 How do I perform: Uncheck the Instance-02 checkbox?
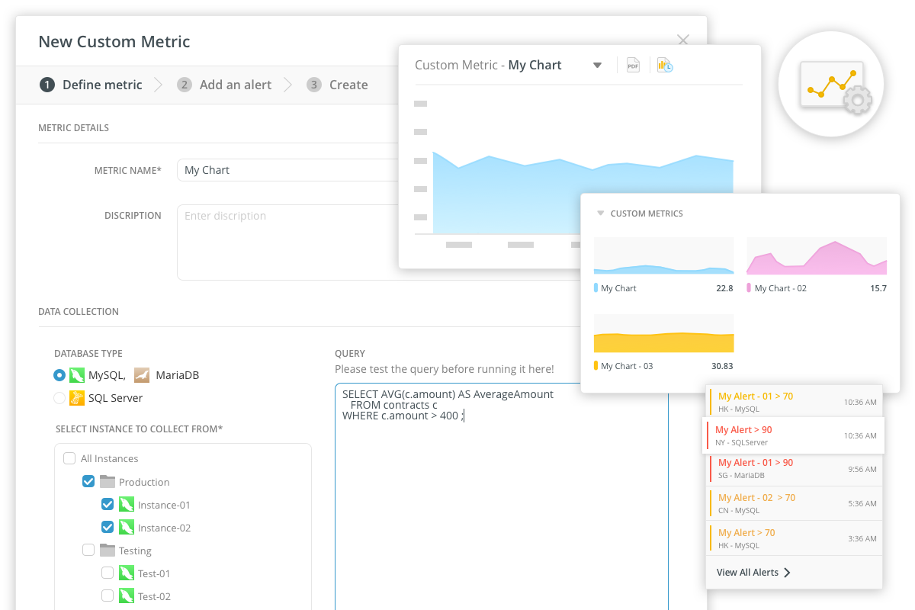pyautogui.click(x=108, y=528)
